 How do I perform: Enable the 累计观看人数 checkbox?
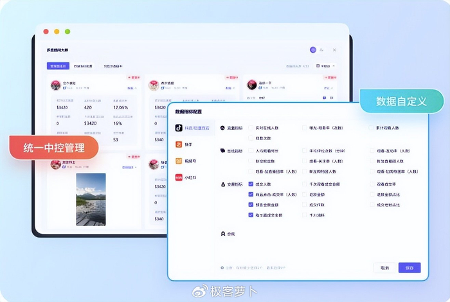[372, 128]
